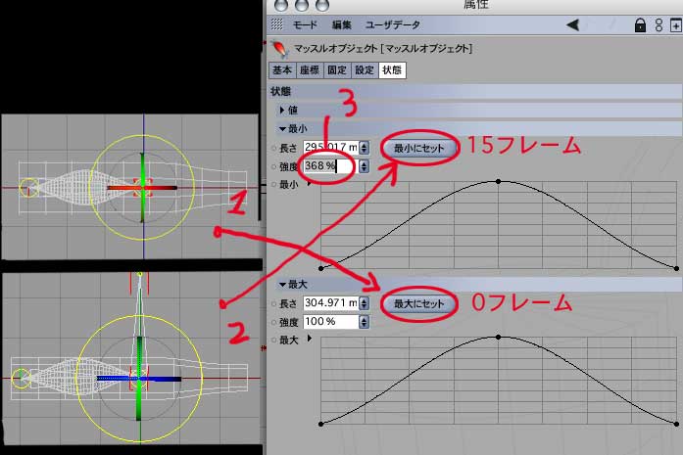683x455 pixels.
Task: Expand the 値 section
Action: [x=282, y=110]
